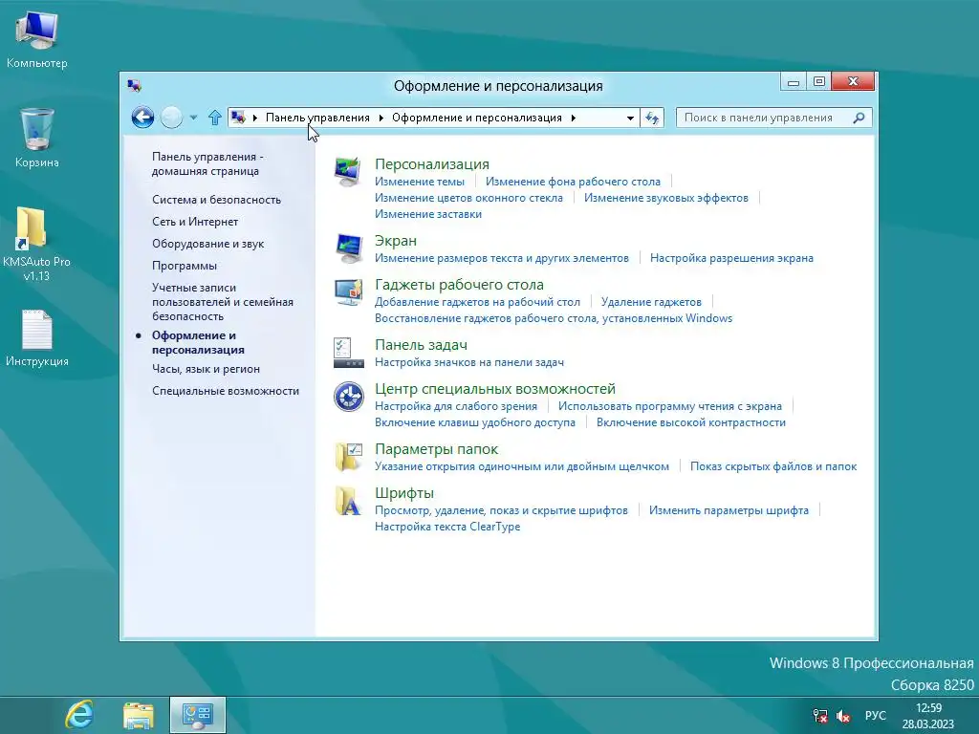Expand the address bar history dropdown
This screenshot has height=734, width=979.
click(x=631, y=118)
